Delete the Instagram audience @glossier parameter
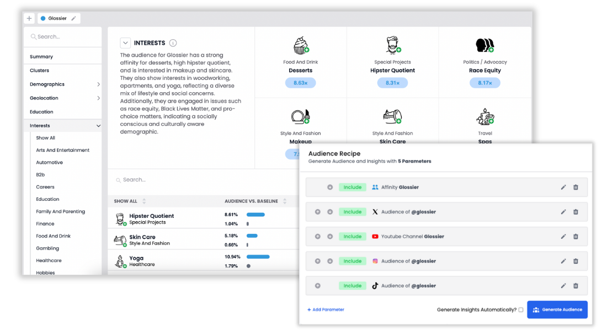Viewport: 607px width, 331px height. (576, 261)
